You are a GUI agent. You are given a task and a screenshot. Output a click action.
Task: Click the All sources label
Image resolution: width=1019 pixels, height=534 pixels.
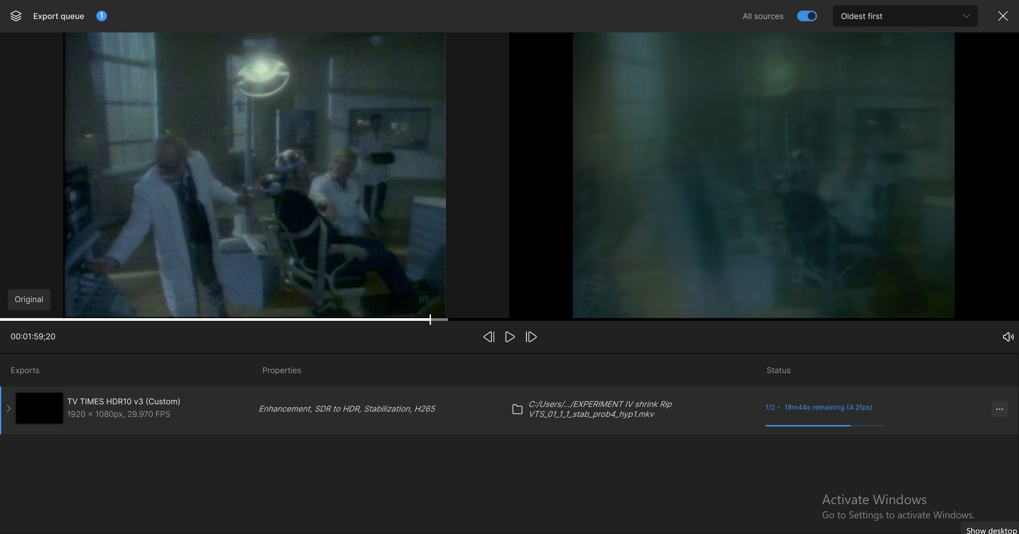click(763, 16)
